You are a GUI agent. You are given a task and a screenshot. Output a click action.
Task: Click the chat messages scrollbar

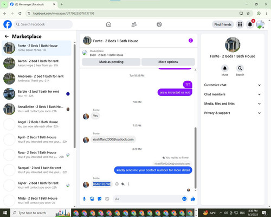click(195, 158)
